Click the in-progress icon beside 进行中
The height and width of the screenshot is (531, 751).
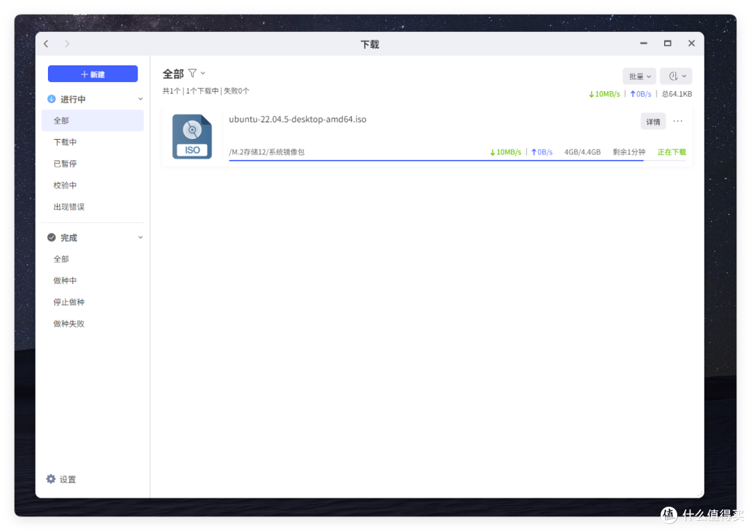pos(51,99)
